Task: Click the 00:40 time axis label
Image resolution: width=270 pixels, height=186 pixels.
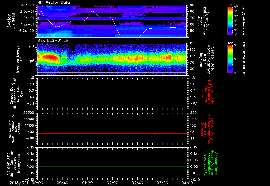Action: 62,183
